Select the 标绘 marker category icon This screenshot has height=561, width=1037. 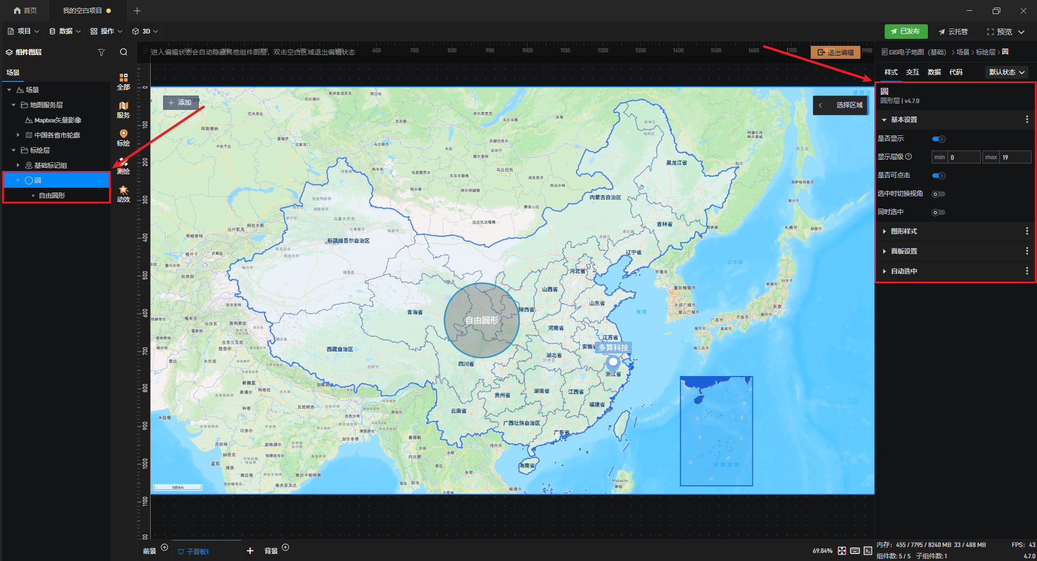(x=124, y=138)
